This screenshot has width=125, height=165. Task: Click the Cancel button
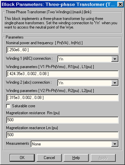pos(49,158)
